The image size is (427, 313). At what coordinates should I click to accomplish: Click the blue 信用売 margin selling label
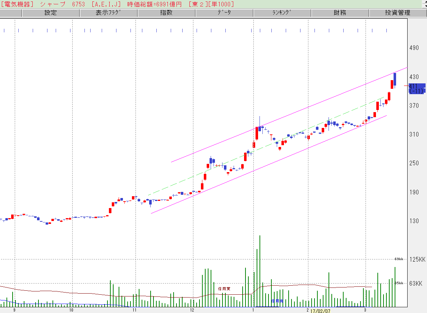click(277, 301)
